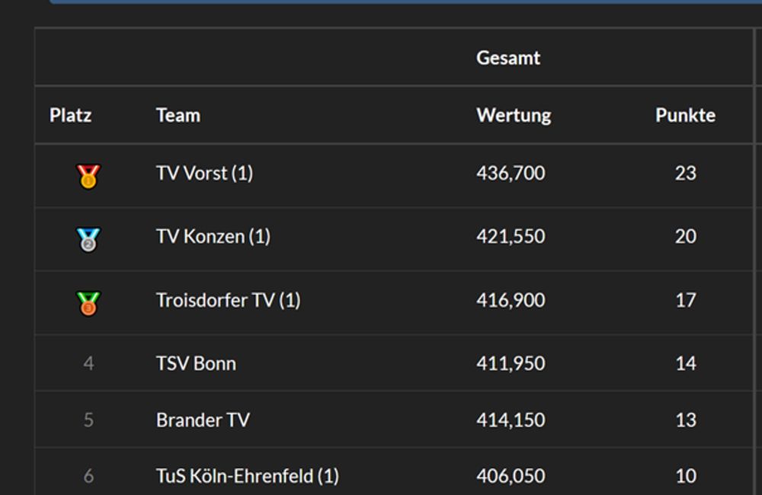Open the TV Konzen (1) team entry
Screen dimensions: 762x495
click(213, 237)
